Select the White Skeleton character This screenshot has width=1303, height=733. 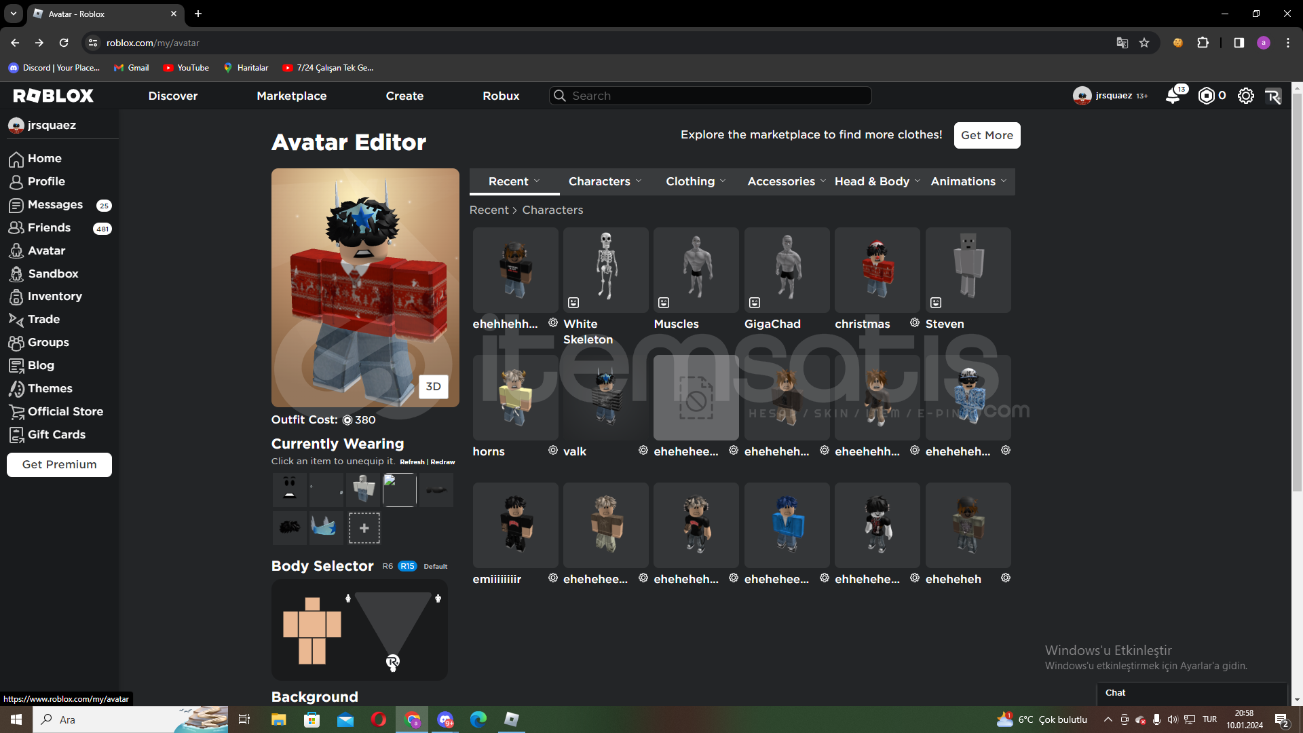(x=605, y=269)
